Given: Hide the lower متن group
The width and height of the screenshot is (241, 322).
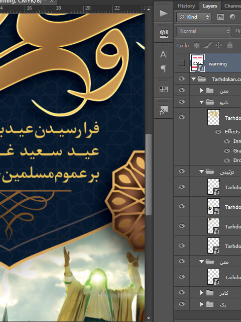Looking at the screenshot, I should pyautogui.click(x=182, y=261).
